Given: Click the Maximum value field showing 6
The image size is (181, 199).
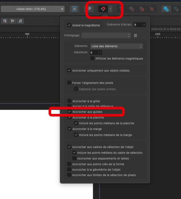Looking at the screenshot, I should (x=94, y=52).
